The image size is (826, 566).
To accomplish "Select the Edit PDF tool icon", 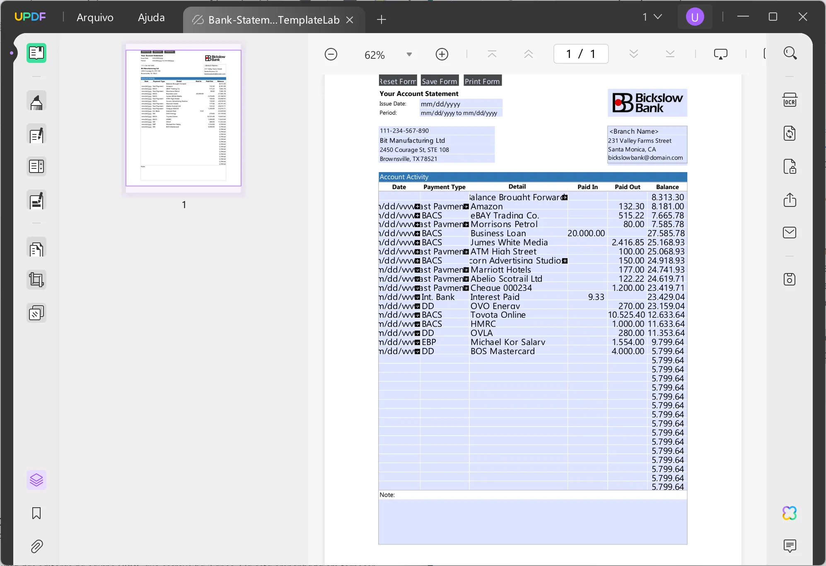I will coord(36,134).
